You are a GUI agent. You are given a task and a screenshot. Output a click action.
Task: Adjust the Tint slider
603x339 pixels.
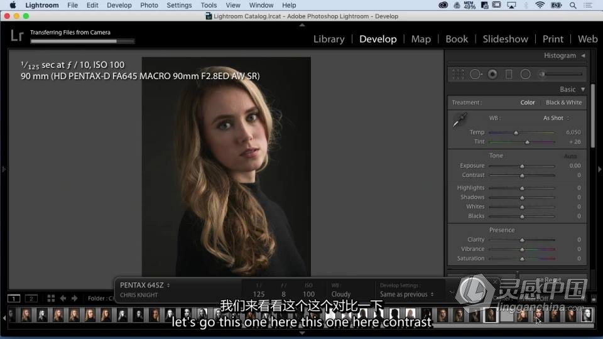[x=522, y=143]
